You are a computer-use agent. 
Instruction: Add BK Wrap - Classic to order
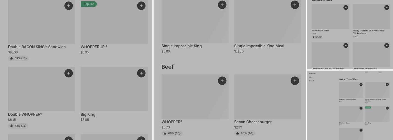pos(361,108)
